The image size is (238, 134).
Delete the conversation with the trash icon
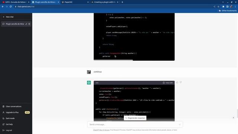(29, 24)
